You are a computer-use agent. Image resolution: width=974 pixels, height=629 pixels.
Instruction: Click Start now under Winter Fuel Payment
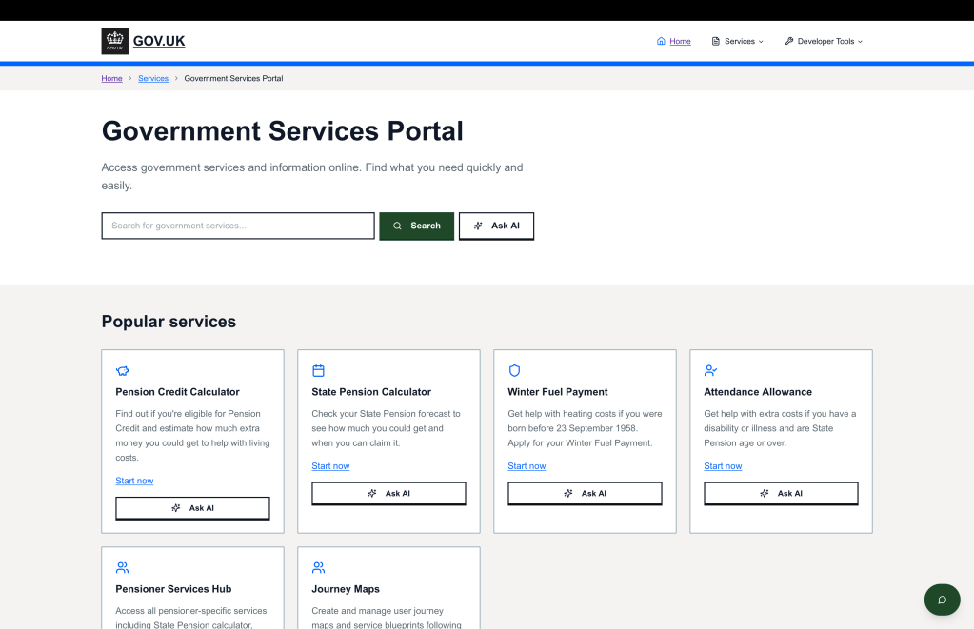(527, 465)
